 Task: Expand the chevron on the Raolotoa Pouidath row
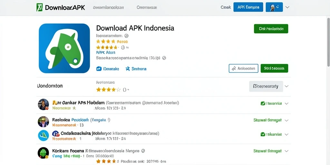pos(286,121)
